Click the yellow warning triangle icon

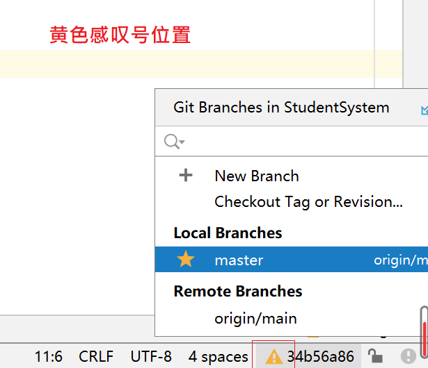click(x=274, y=357)
